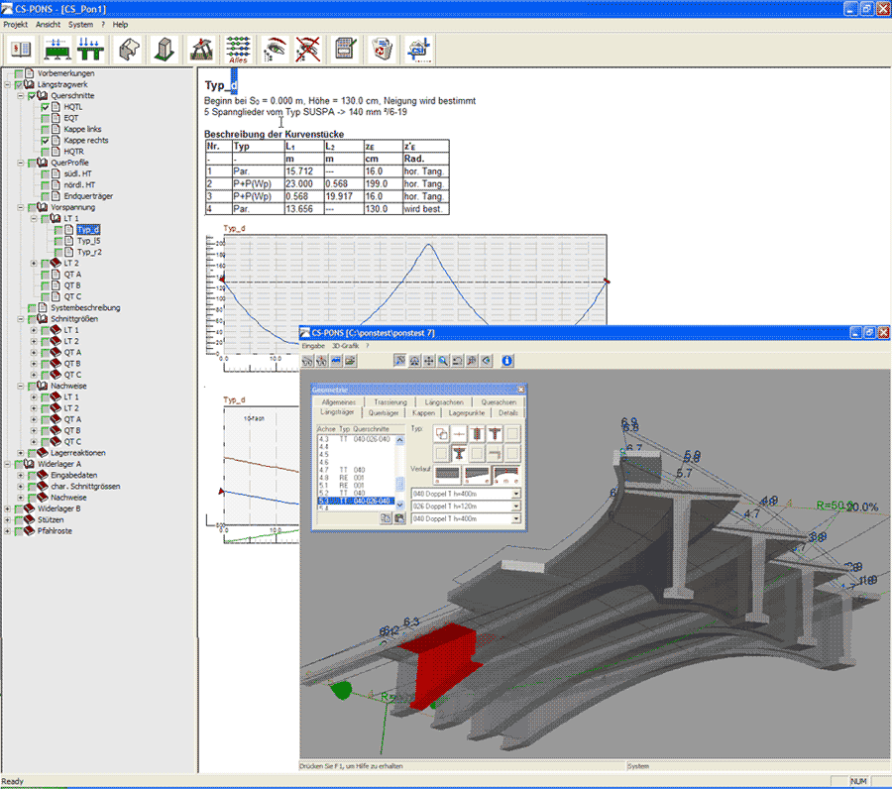Open the recycle bin toolbar icon
892x789 pixels.
[x=381, y=49]
